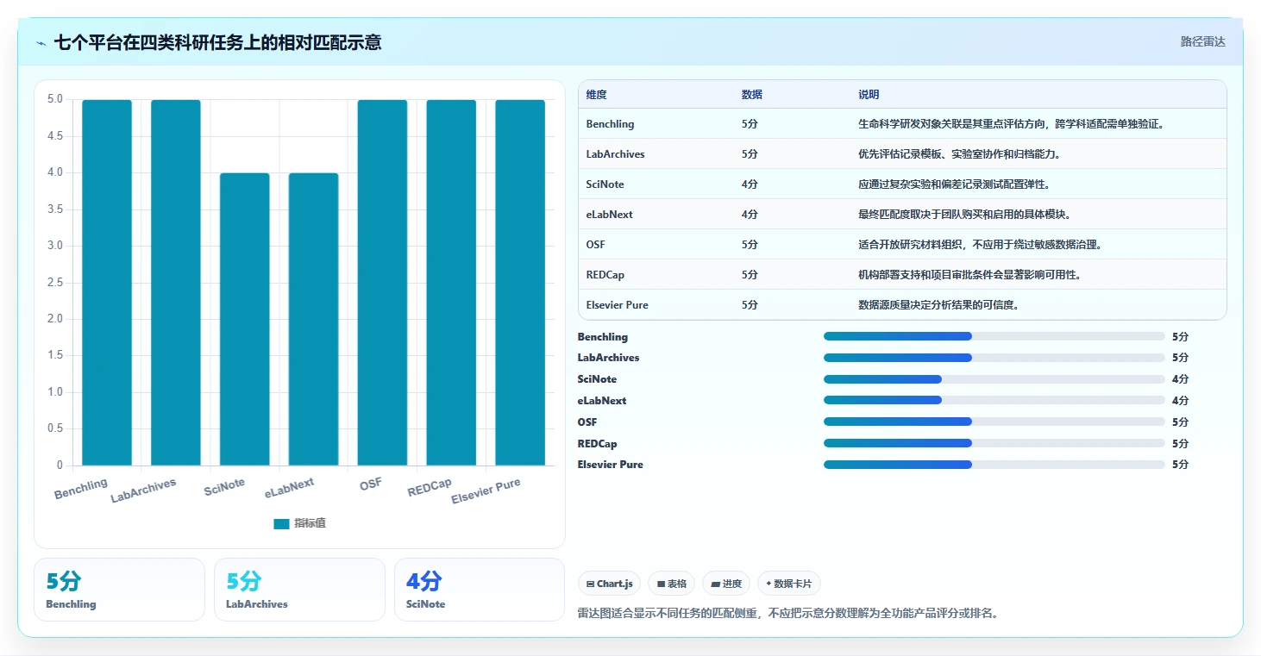This screenshot has width=1261, height=656.
Task: Click the LabArchives description starting 优先评估记录模板
Action: click(x=959, y=154)
